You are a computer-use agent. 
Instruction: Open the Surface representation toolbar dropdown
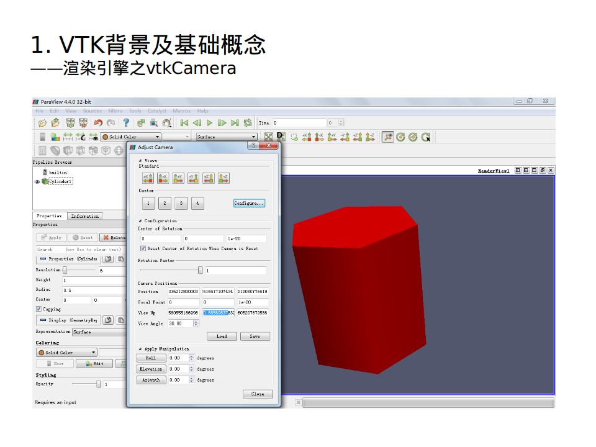click(x=227, y=137)
